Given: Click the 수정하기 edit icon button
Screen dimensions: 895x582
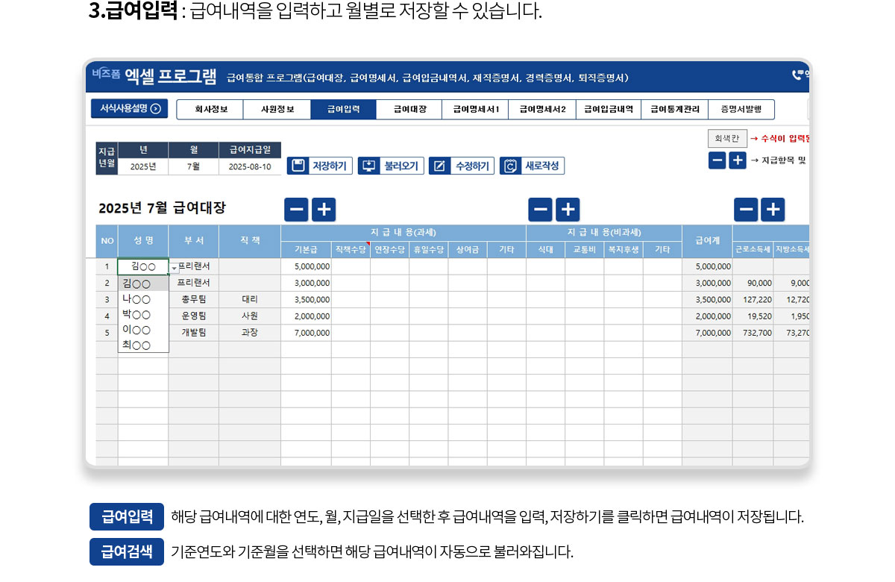Looking at the screenshot, I should click(x=461, y=166).
